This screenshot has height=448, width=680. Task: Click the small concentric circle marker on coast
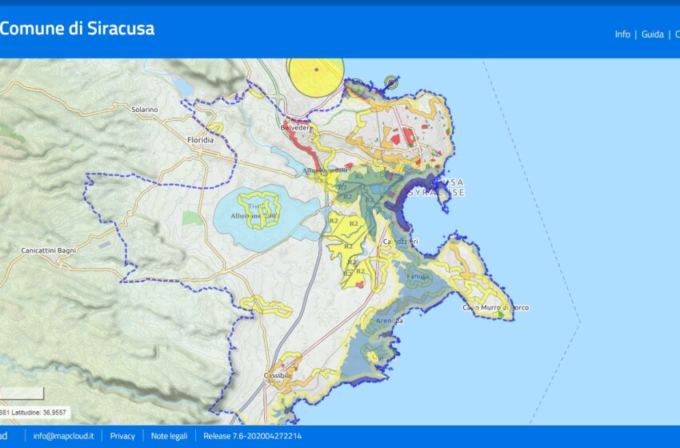[391, 81]
